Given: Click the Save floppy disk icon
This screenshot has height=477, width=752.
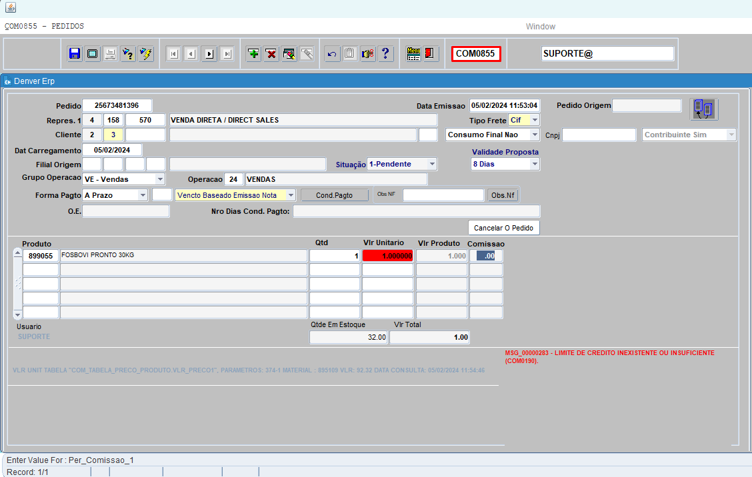Looking at the screenshot, I should click(75, 54).
